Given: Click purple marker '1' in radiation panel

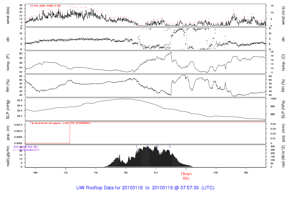Looking at the screenshot, I should point(136,147).
